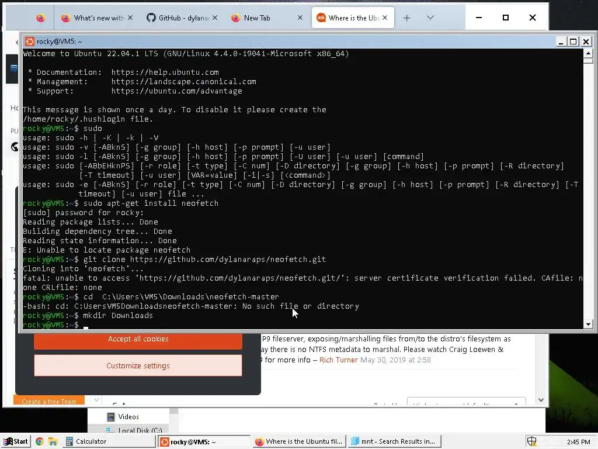Click the ubuntu.com/advantage support URL

click(x=176, y=91)
